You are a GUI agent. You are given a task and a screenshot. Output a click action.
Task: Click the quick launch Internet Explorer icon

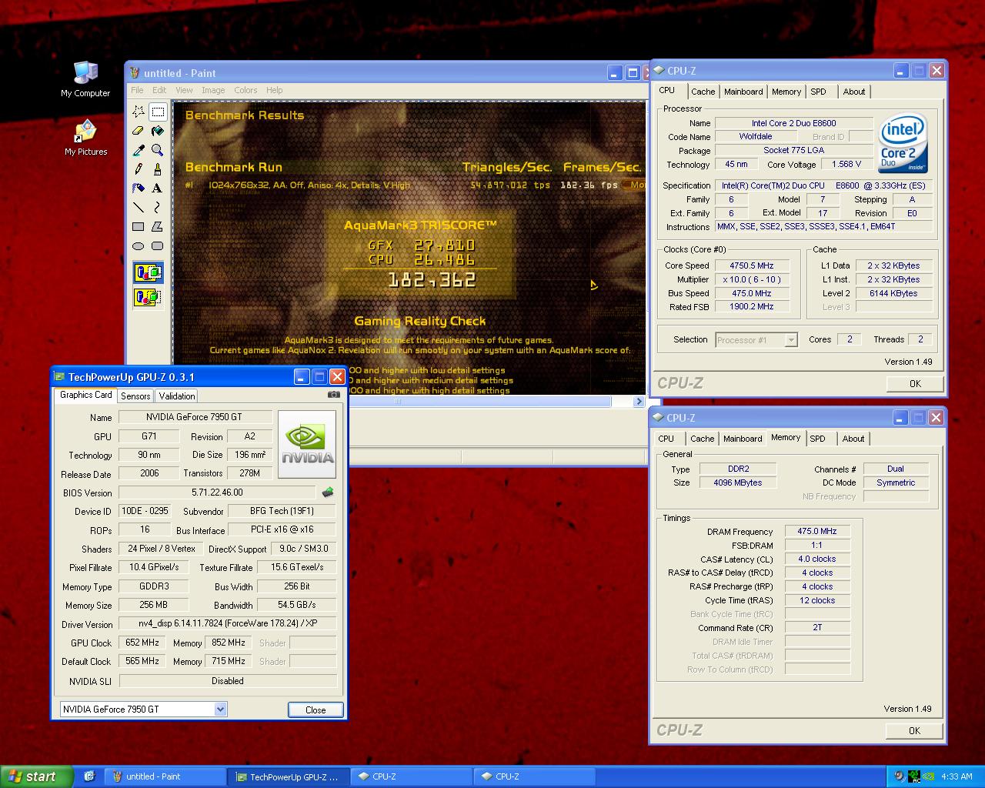click(x=89, y=776)
